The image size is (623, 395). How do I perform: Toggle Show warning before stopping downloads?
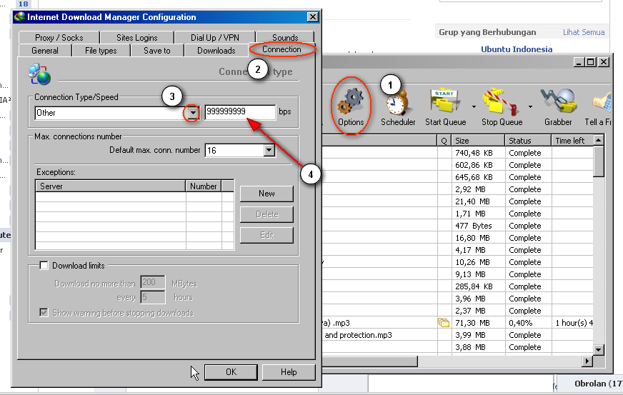pos(44,313)
